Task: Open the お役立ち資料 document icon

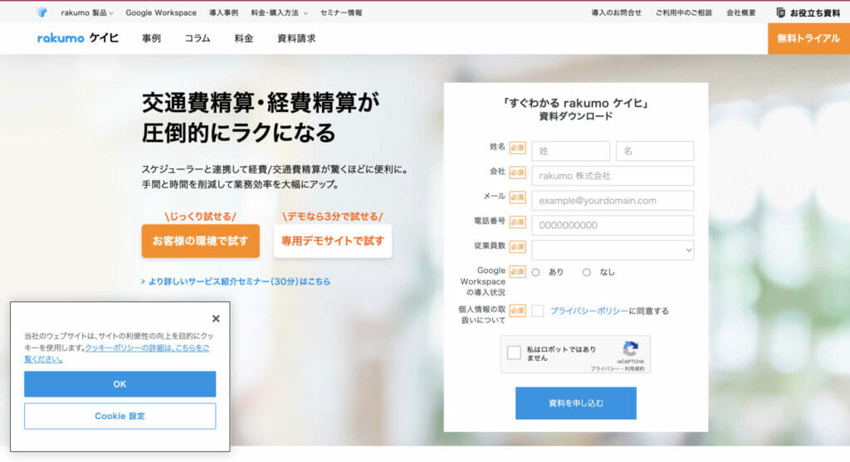Action: (x=780, y=12)
